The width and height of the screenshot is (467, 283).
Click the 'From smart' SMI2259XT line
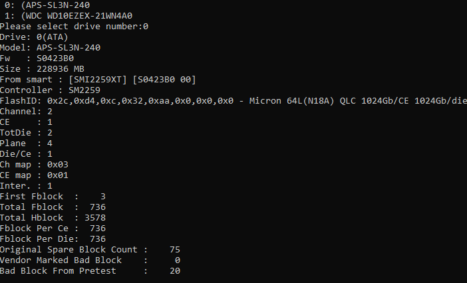(98, 80)
